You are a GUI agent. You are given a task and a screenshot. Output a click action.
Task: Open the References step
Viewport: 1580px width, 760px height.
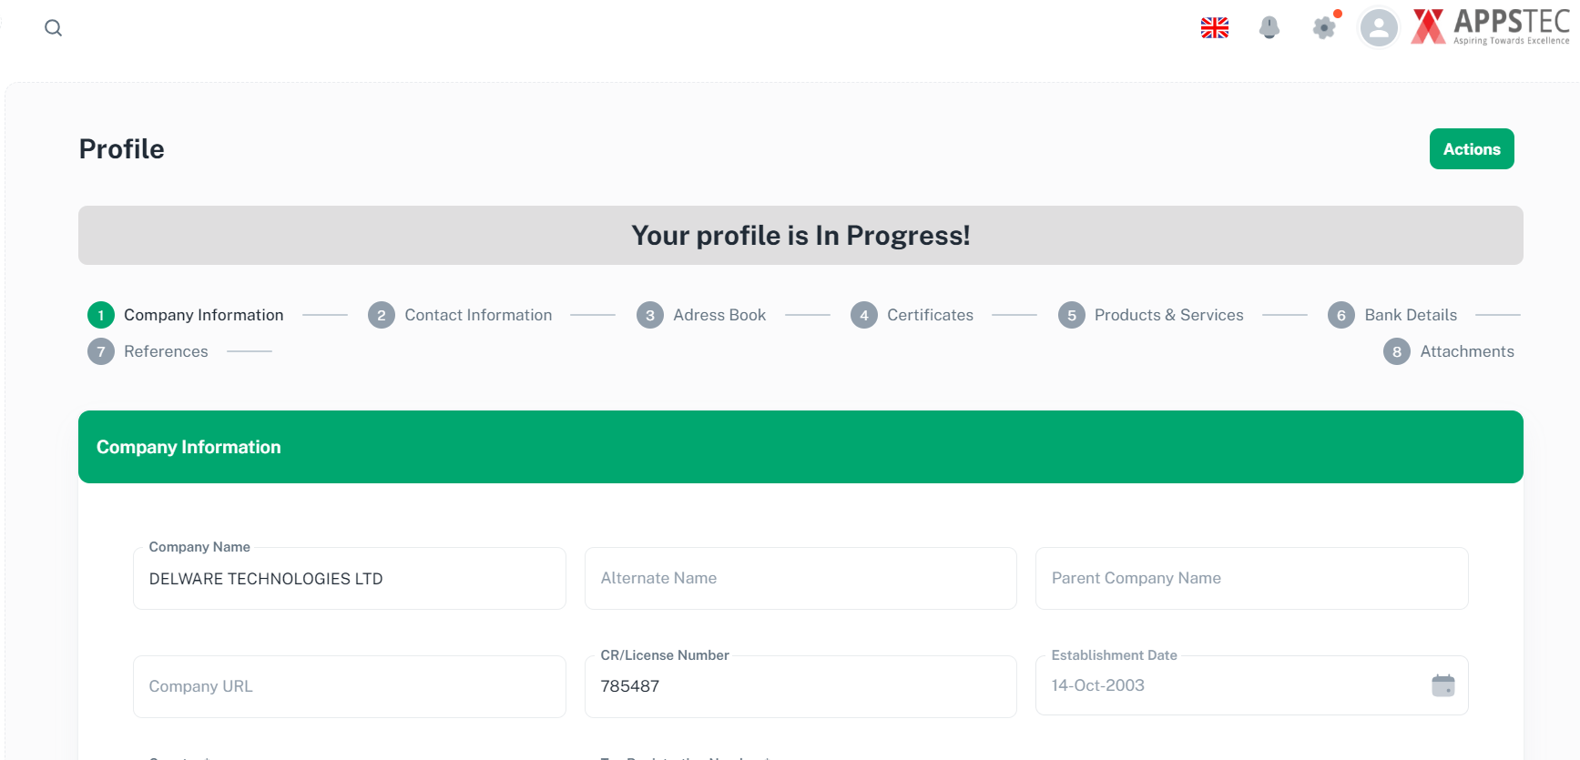pos(165,351)
